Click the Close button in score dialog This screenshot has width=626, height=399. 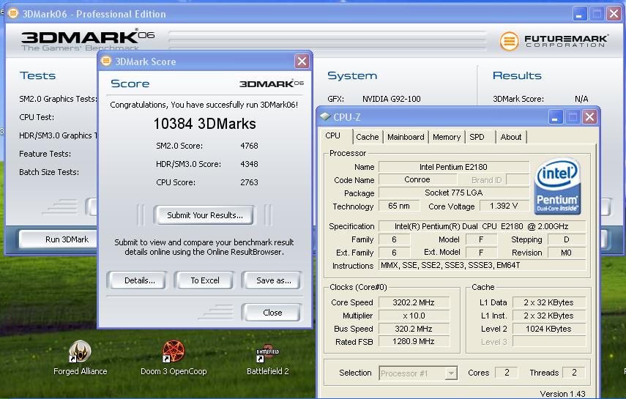(x=272, y=313)
